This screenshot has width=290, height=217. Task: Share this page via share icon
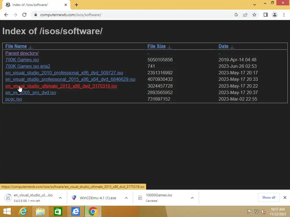point(245,15)
